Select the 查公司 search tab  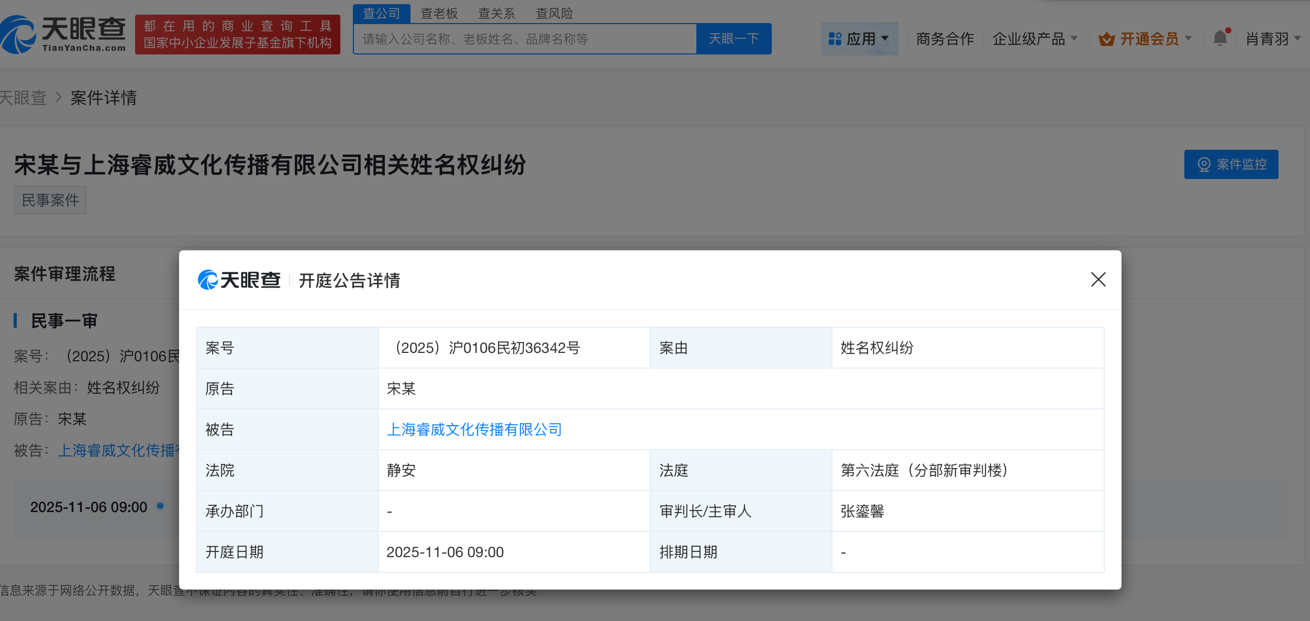click(382, 13)
